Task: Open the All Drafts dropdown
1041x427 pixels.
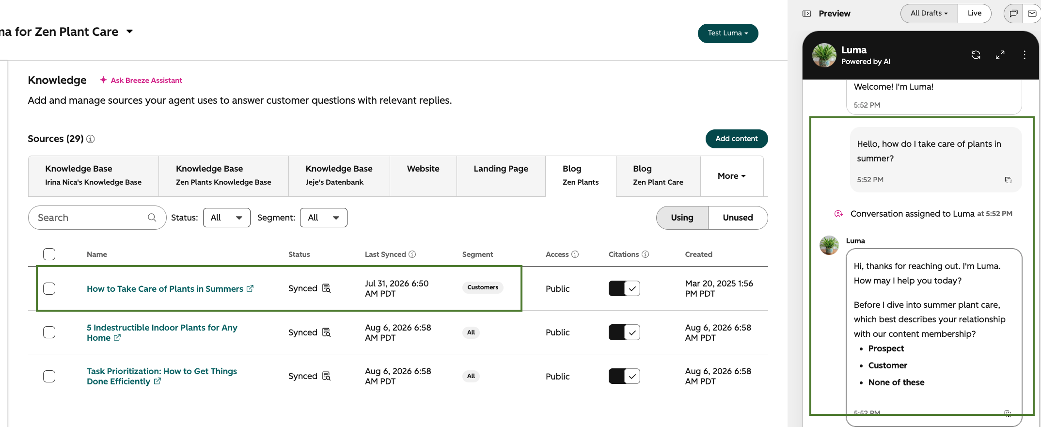Action: 929,13
